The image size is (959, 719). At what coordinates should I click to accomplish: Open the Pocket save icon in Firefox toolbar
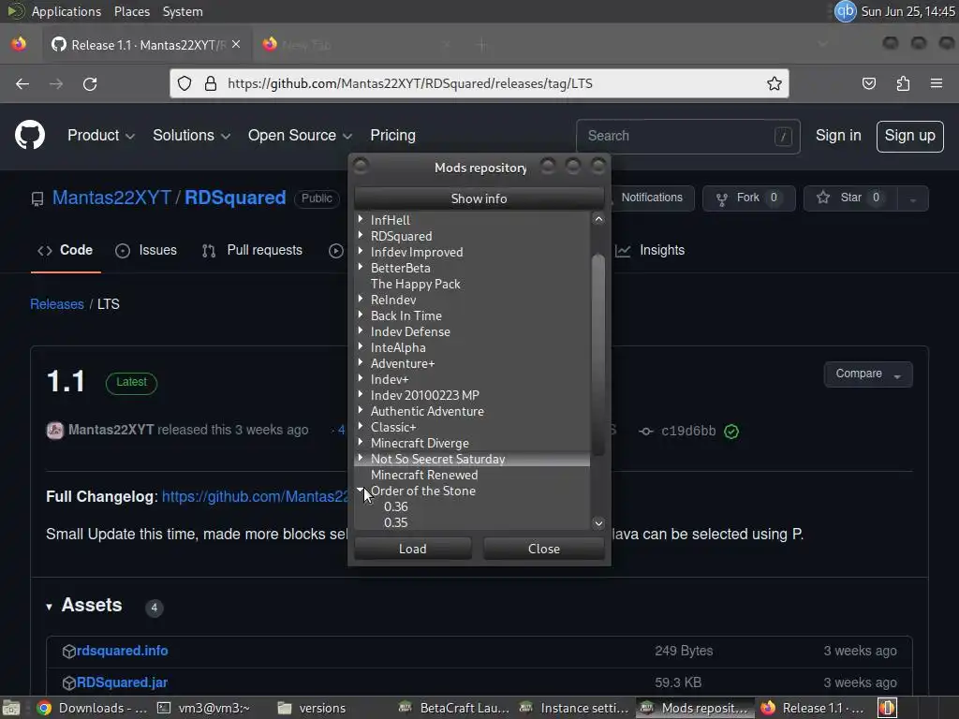868,83
